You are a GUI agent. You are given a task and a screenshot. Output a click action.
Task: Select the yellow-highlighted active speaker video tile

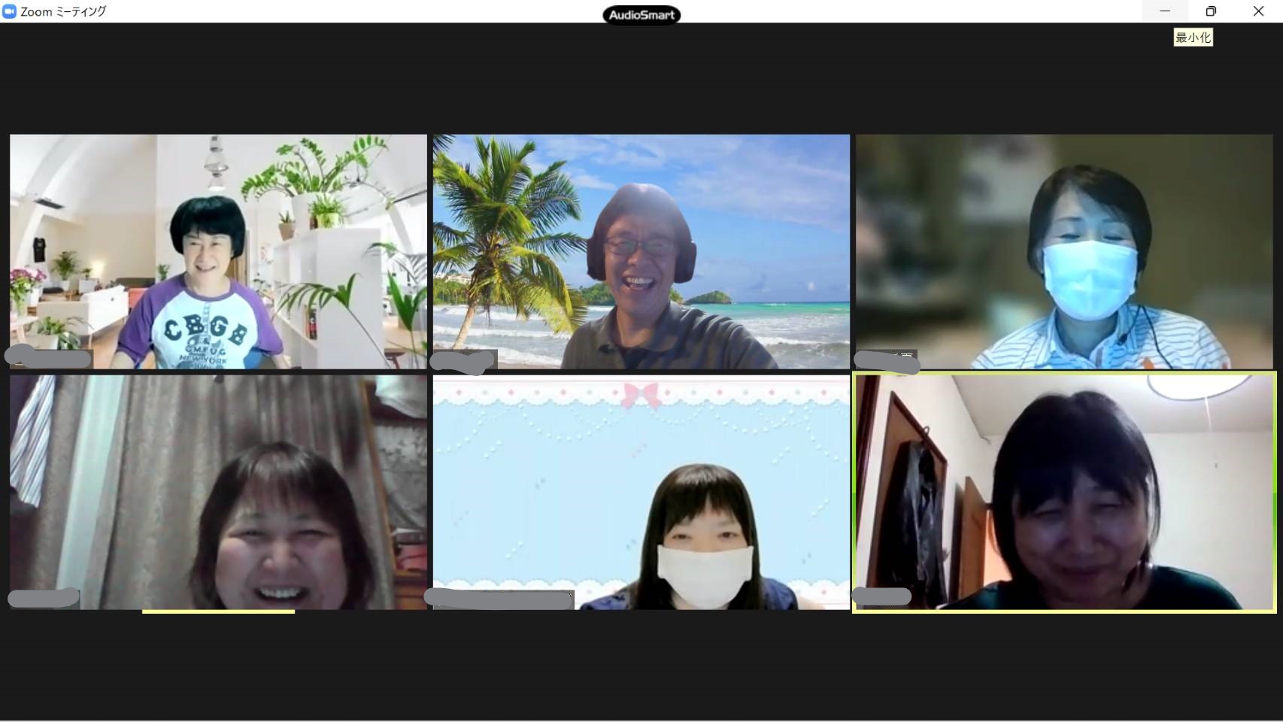(1064, 493)
